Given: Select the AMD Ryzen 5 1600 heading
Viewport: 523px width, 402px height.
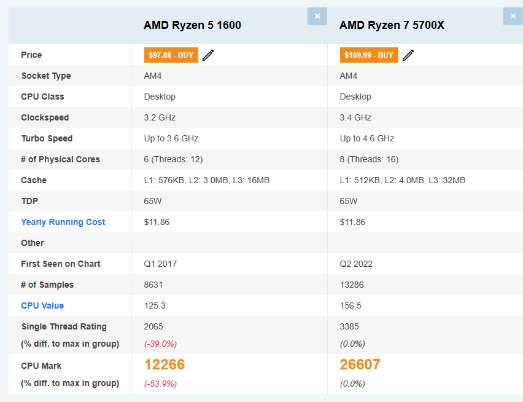Looking at the screenshot, I should tap(192, 25).
